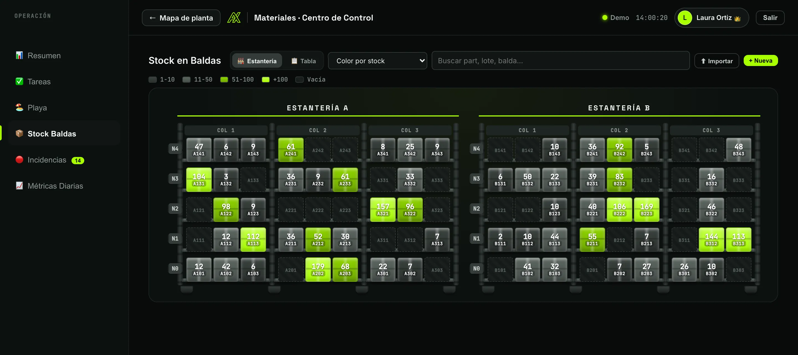Select shelf bin B242 with 92 units
The image size is (798, 355).
coord(620,150)
